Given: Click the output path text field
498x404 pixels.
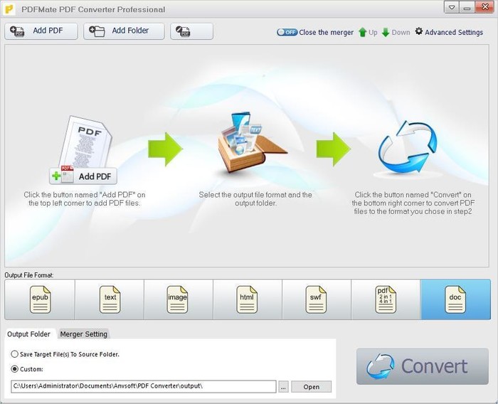Looking at the screenshot, I should (x=144, y=386).
